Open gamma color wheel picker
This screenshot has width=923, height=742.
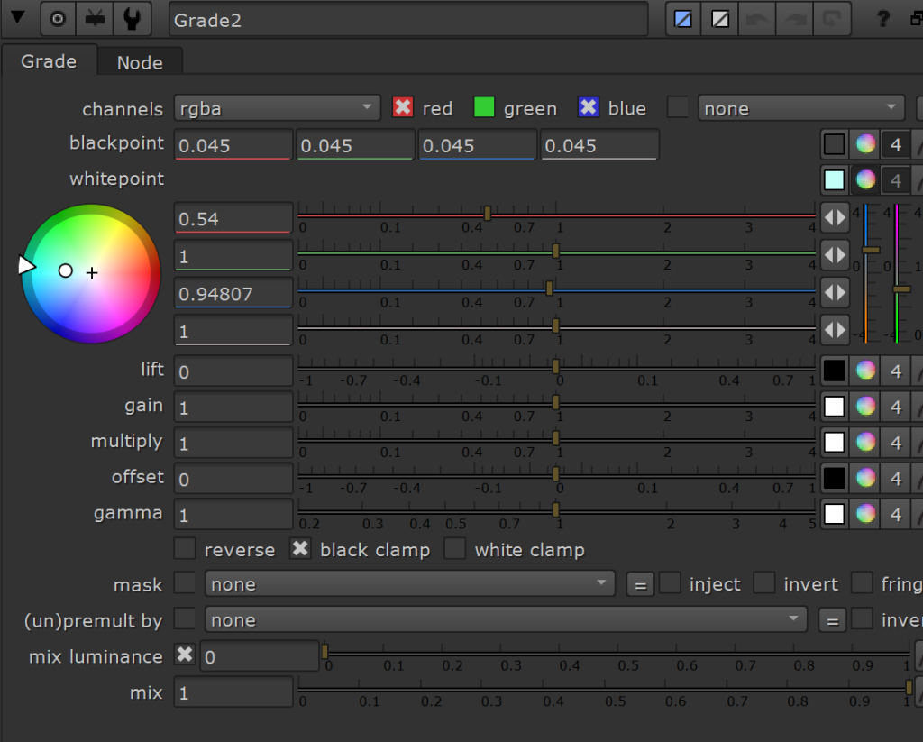point(865,514)
